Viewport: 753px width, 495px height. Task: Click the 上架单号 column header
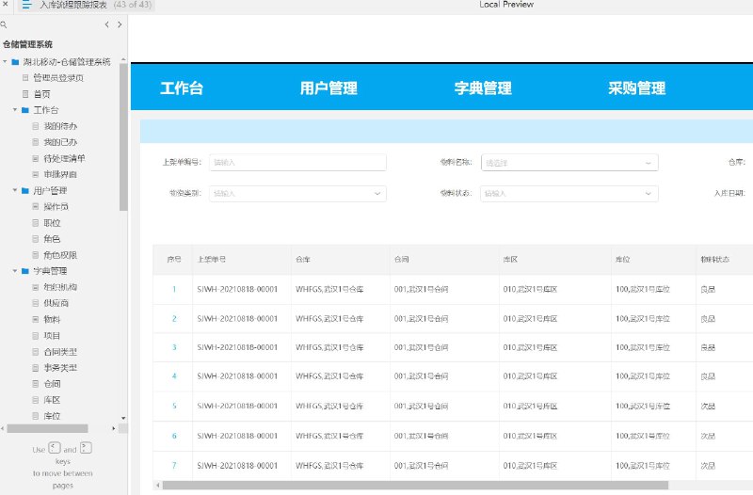pos(211,259)
